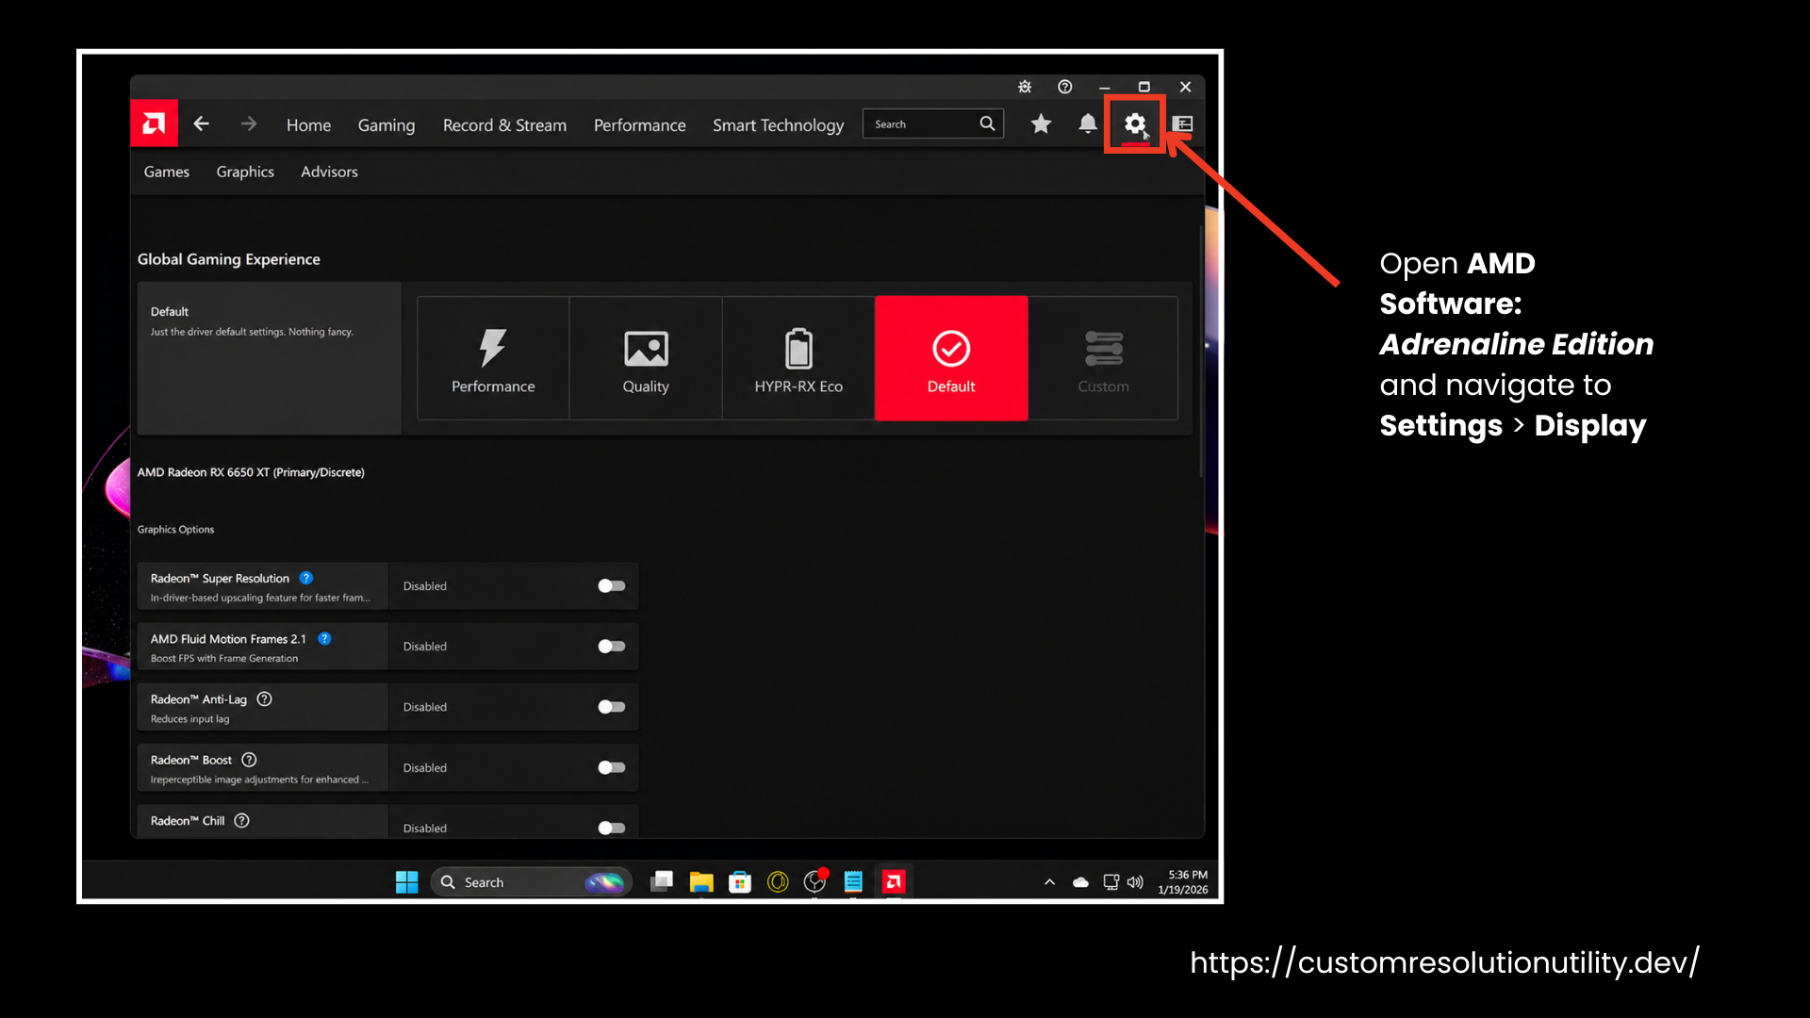Open Radeon Anti-Lag help icon
1810x1018 pixels.
pyautogui.click(x=265, y=699)
